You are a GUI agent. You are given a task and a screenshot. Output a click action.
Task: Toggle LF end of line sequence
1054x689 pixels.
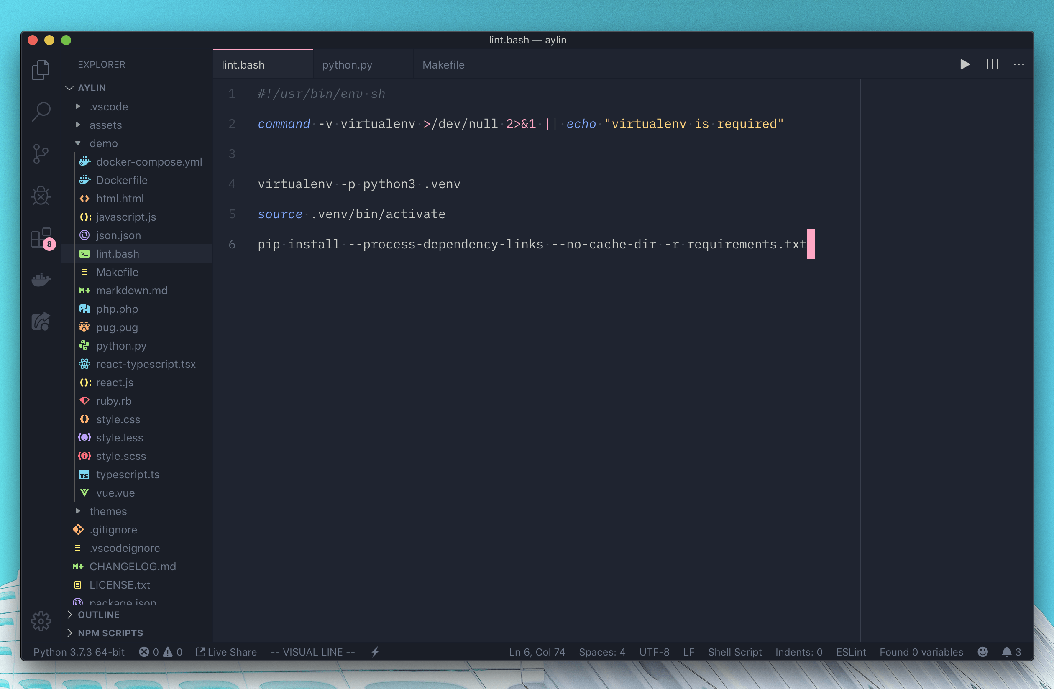point(688,652)
